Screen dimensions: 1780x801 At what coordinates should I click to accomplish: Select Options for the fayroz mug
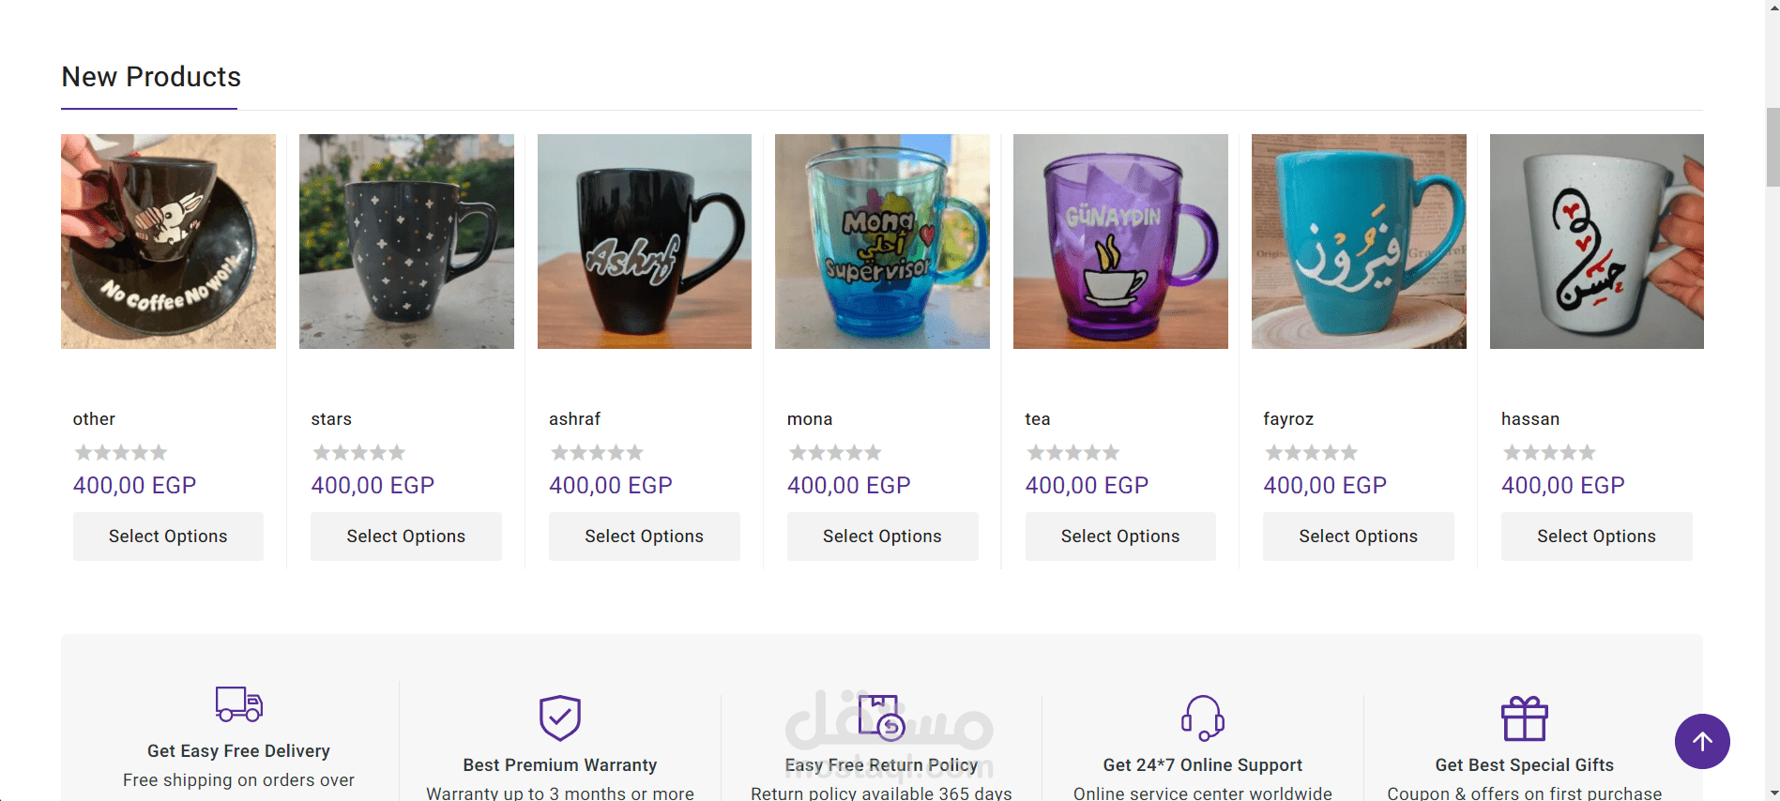click(1359, 537)
